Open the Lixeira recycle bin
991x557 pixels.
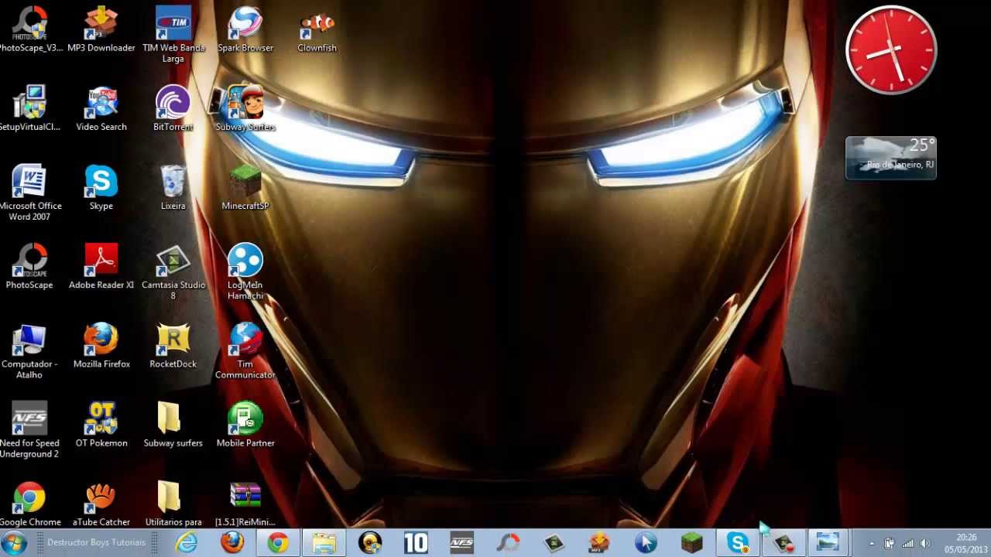coord(173,188)
